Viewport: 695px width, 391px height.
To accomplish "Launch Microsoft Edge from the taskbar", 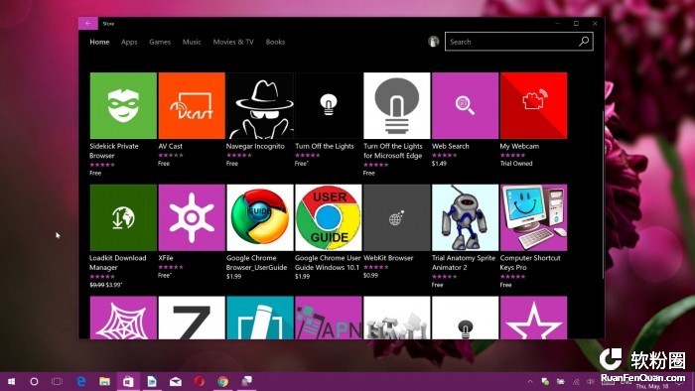I will 80,381.
